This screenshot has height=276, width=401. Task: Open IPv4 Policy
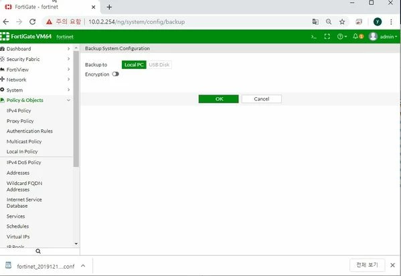(x=19, y=111)
